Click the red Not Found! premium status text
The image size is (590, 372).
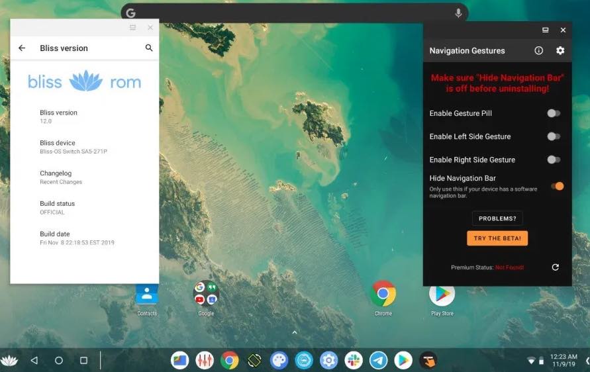509,267
